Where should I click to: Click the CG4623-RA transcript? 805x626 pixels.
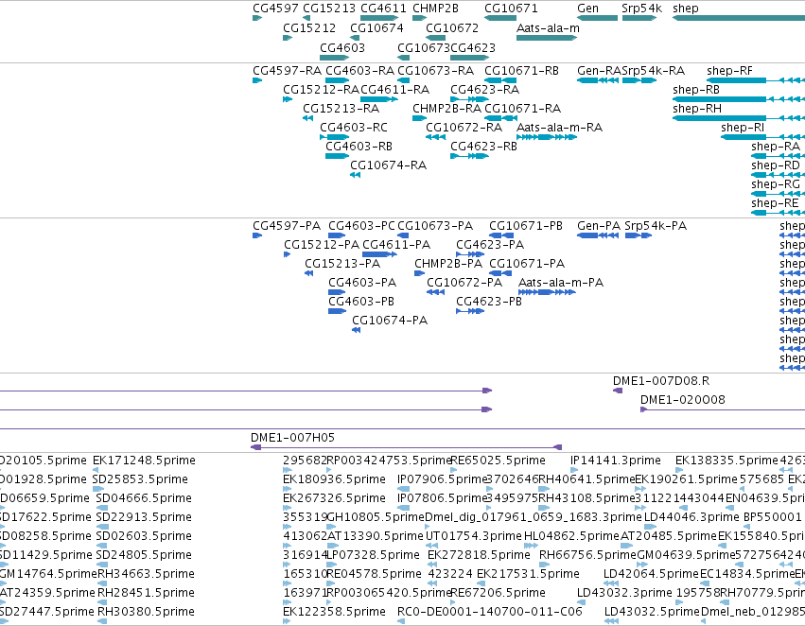coord(469,99)
